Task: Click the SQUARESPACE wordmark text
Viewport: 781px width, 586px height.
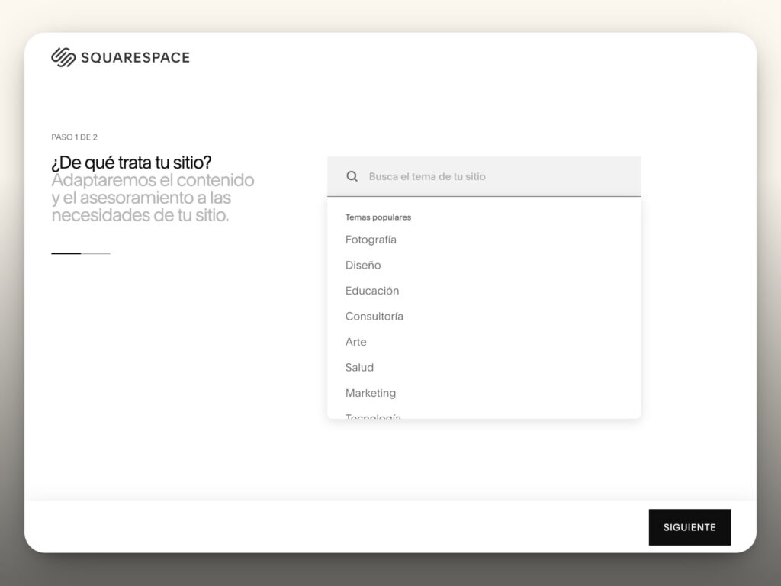Action: click(x=135, y=57)
